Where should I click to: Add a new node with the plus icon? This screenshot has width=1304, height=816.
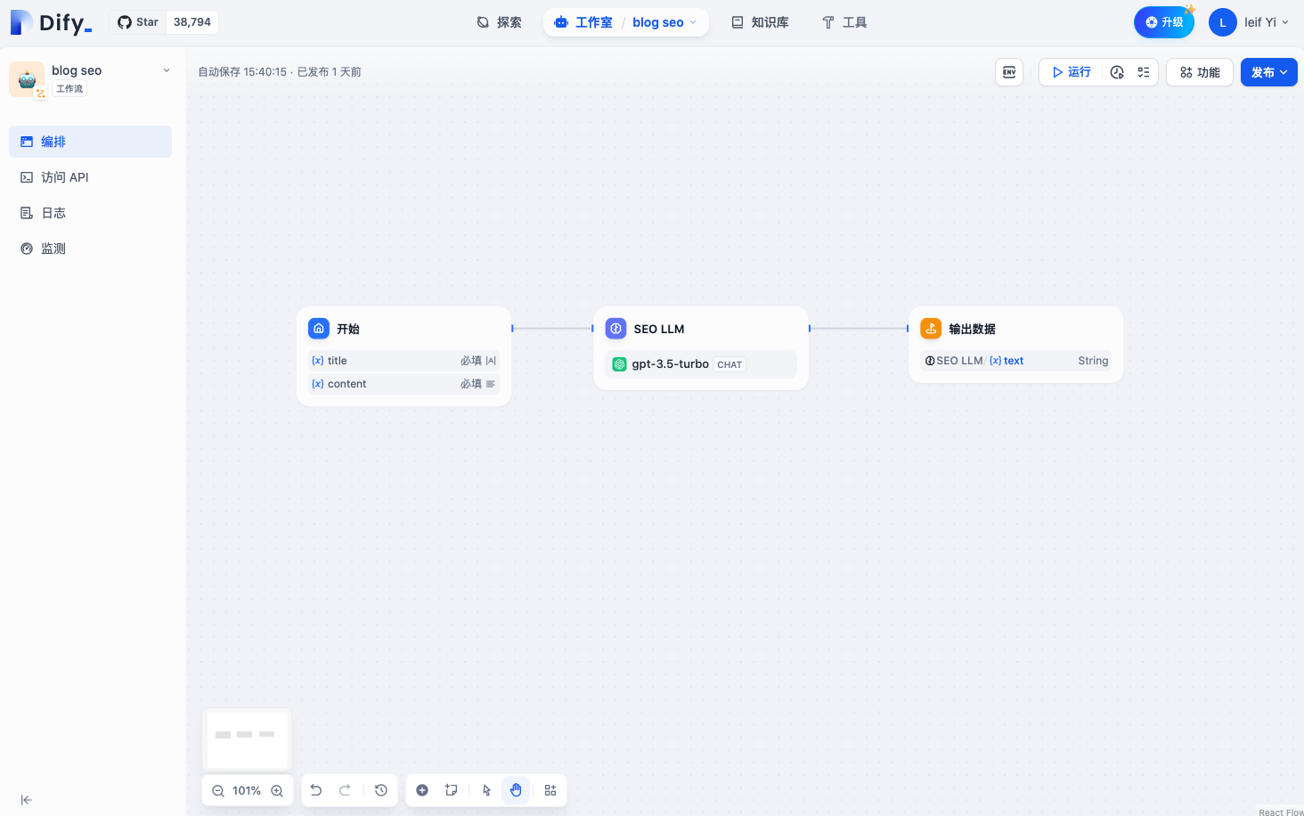422,790
